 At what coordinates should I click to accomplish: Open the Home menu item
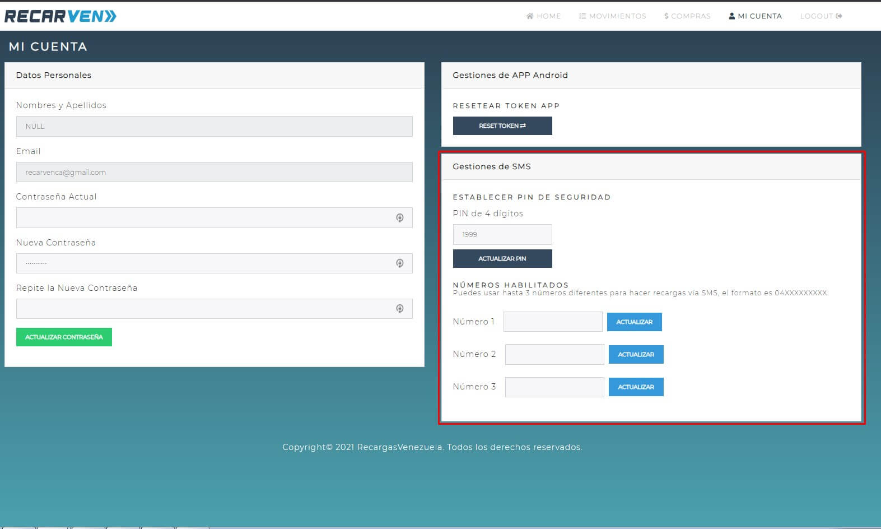pos(543,16)
